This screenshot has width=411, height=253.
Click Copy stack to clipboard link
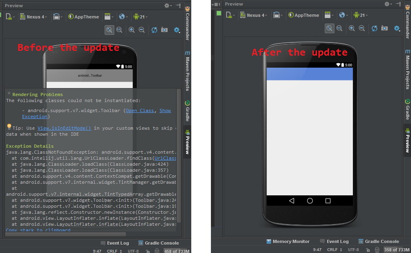pyautogui.click(x=38, y=230)
